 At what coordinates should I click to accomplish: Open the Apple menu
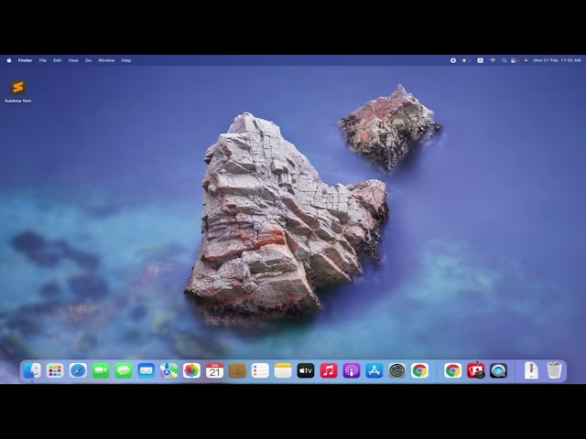point(9,60)
